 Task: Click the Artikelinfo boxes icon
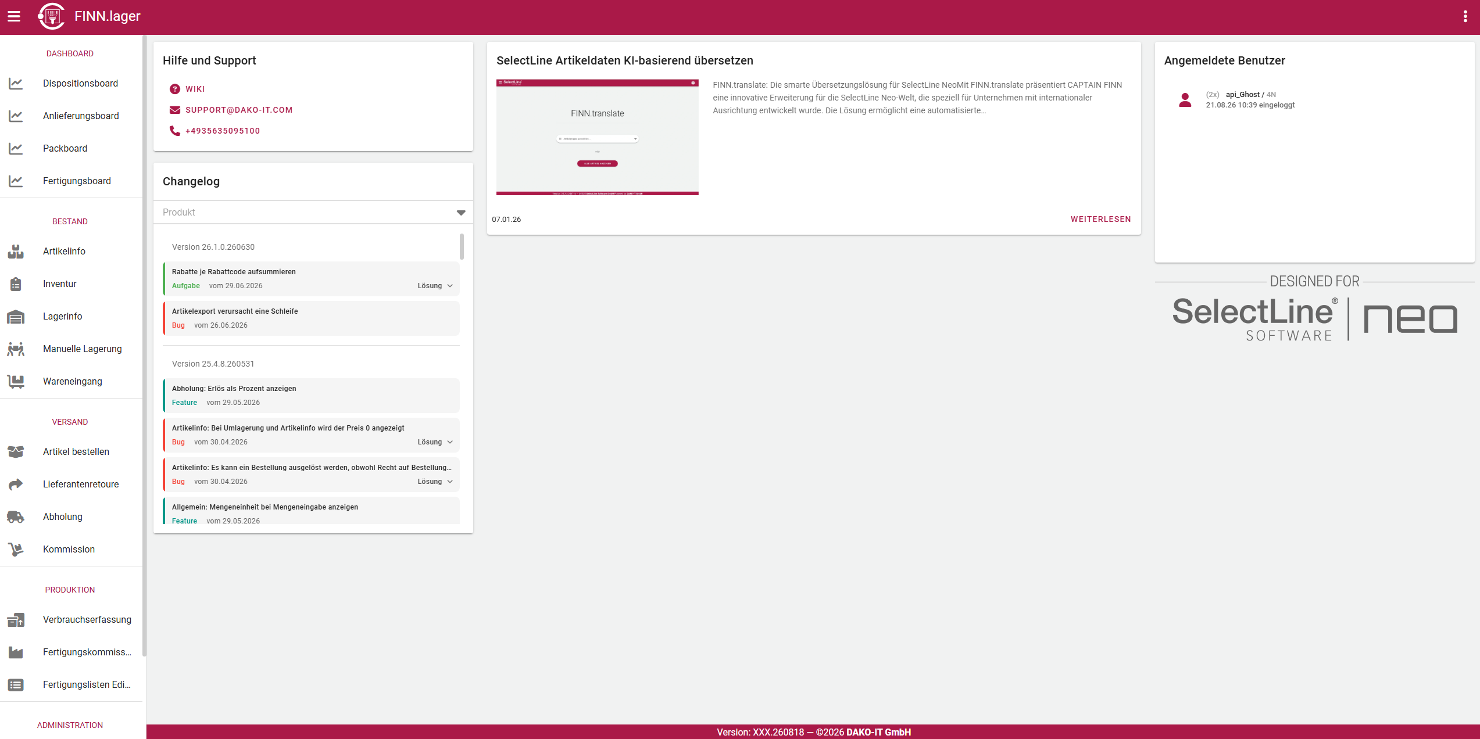point(16,252)
